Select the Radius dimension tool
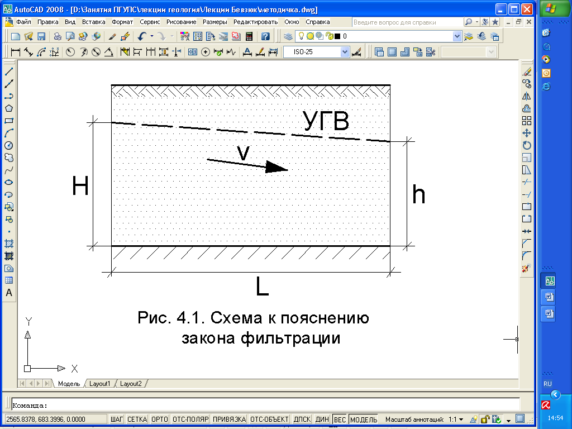This screenshot has height=429, width=572. click(x=70, y=52)
